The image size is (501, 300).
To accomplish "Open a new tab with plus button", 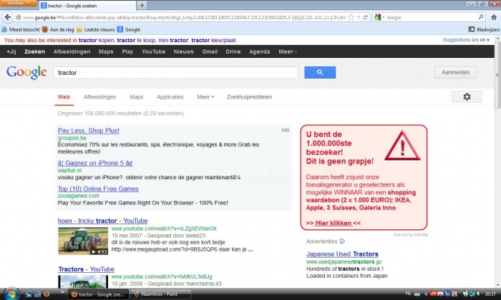I will tap(142, 6).
